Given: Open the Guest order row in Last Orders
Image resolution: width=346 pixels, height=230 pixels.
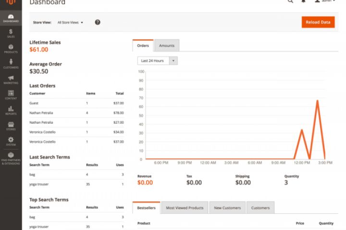Looking at the screenshot, I should 76,103.
